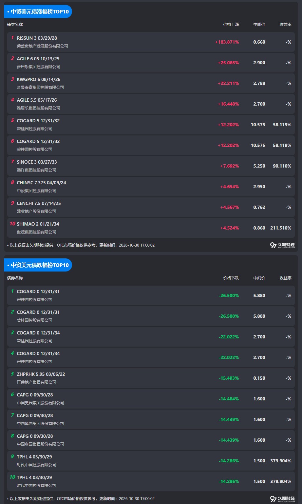302x504 pixels.
Task: Click 中间价 header in the 涨幅榜 table
Action: pyautogui.click(x=259, y=25)
